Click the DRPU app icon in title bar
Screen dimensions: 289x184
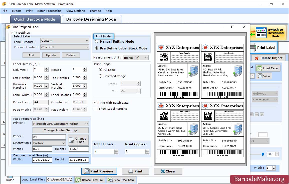(x=4, y=4)
